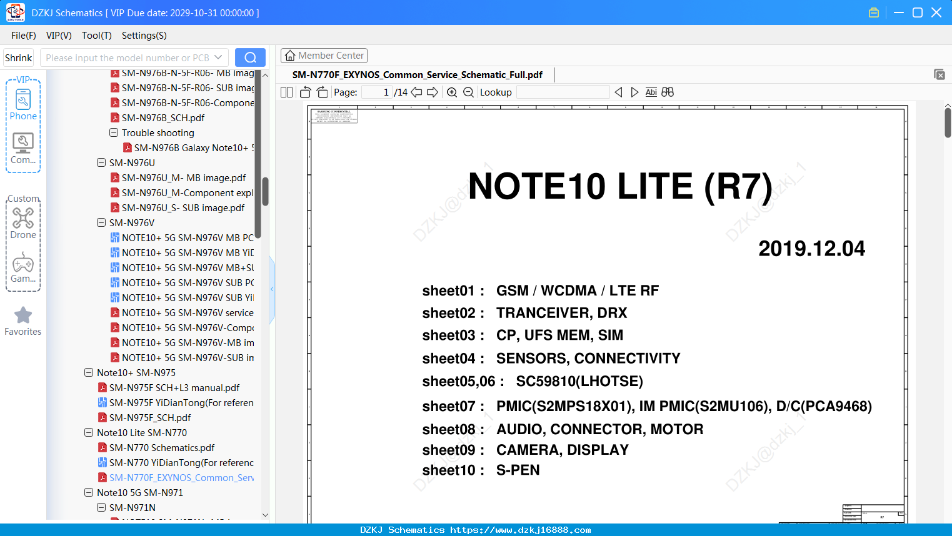Click the Lookup text field
Image resolution: width=952 pixels, height=536 pixels.
(563, 92)
